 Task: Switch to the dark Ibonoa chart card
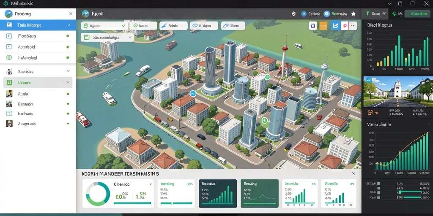coord(218,193)
